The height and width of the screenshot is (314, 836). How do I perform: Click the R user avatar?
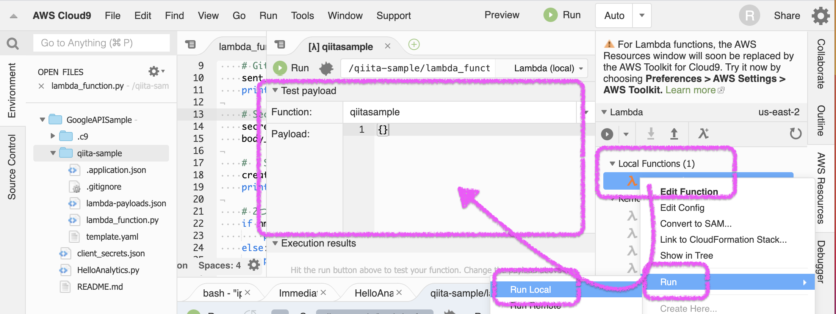pos(749,16)
